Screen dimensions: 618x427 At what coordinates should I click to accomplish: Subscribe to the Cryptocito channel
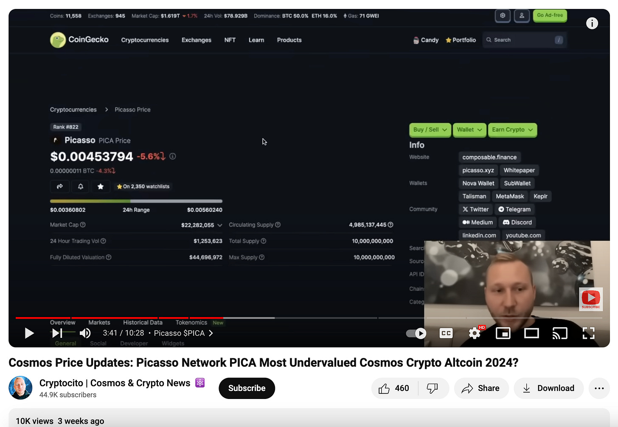pyautogui.click(x=247, y=388)
